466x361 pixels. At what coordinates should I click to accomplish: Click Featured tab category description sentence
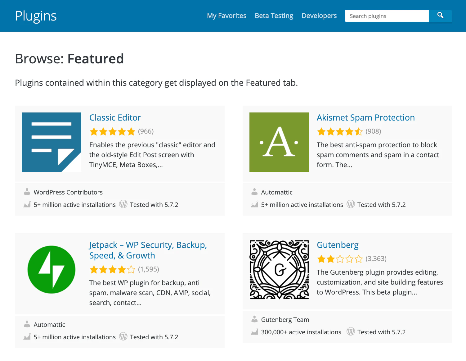156,83
